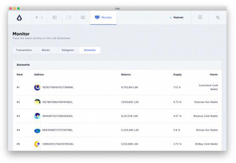Image resolution: width=236 pixels, height=163 pixels.
Task: Click the avatar of rank #3 account
Action: [x=37, y=116]
